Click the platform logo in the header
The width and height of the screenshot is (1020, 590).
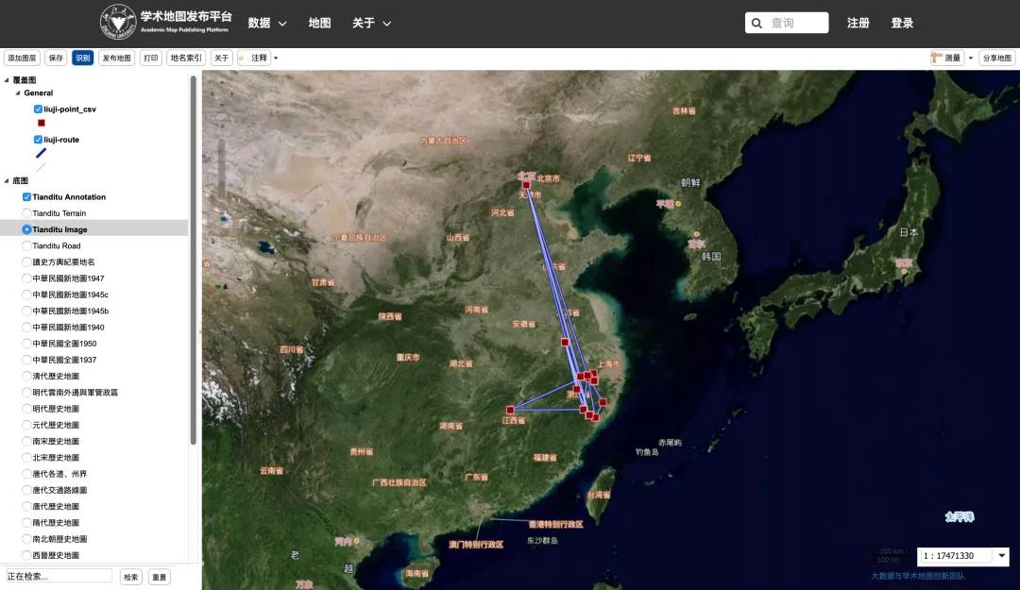[119, 22]
